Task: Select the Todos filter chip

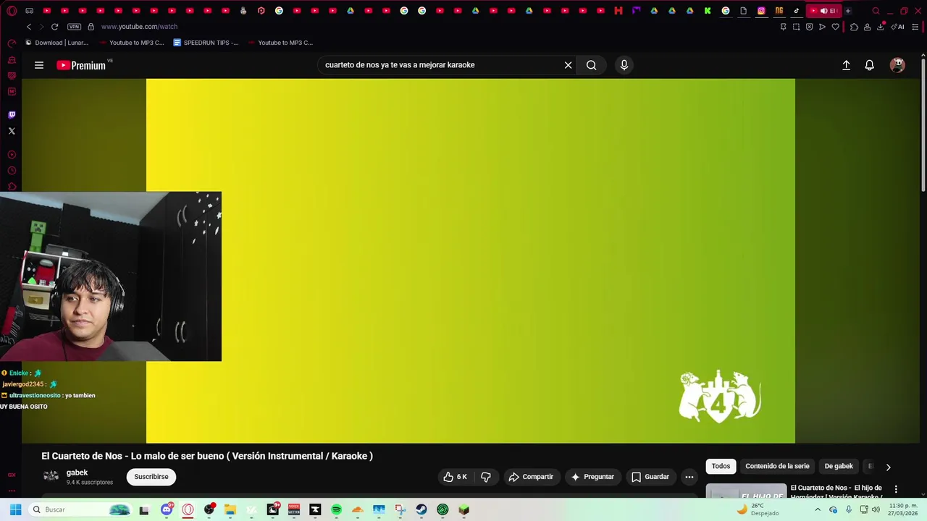Action: [x=721, y=466]
